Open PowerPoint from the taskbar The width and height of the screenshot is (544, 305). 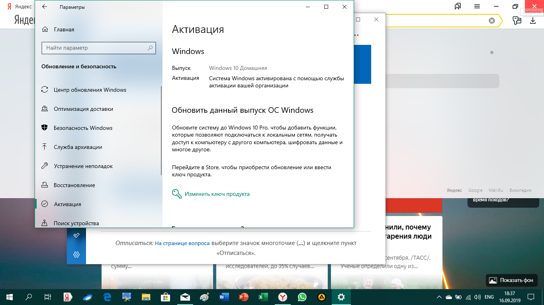point(243,297)
